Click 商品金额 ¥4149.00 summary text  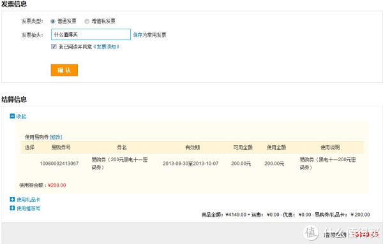pyautogui.click(x=224, y=215)
